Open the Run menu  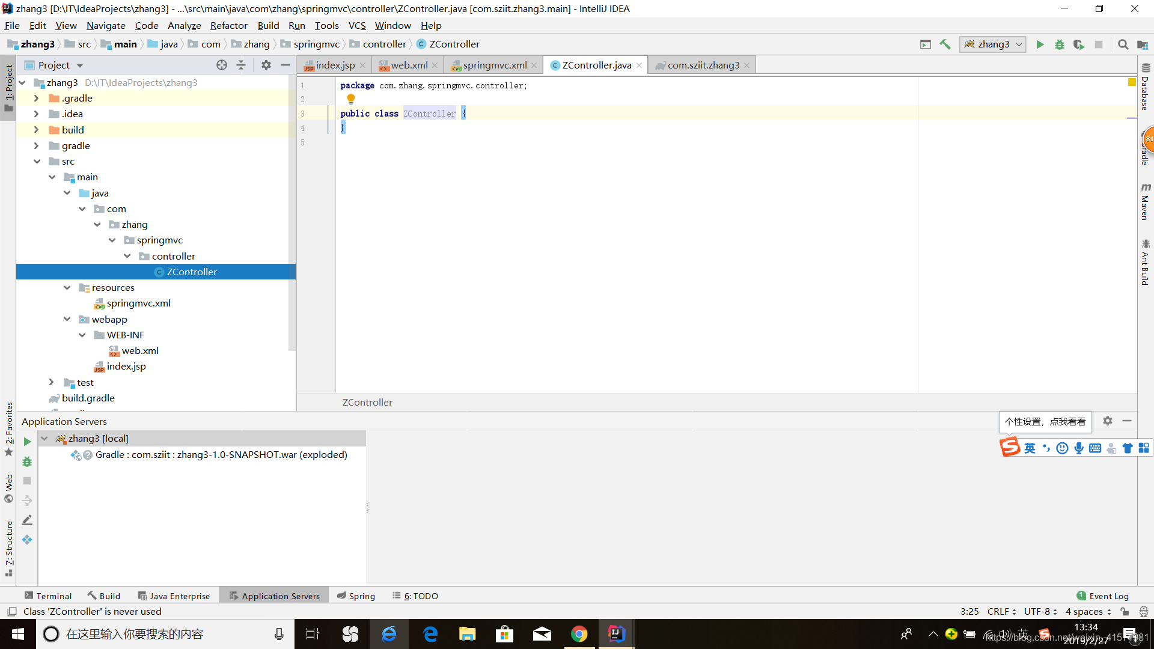coord(298,25)
